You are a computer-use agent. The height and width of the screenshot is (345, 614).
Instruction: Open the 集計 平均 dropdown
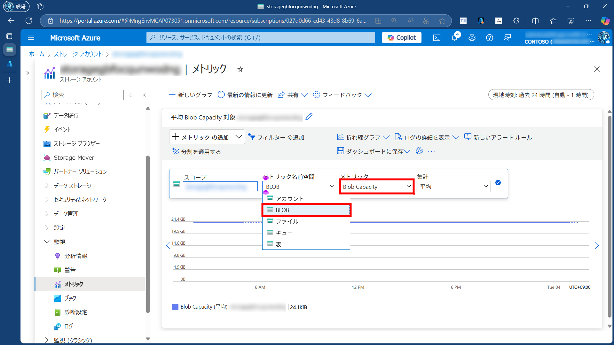coord(453,187)
